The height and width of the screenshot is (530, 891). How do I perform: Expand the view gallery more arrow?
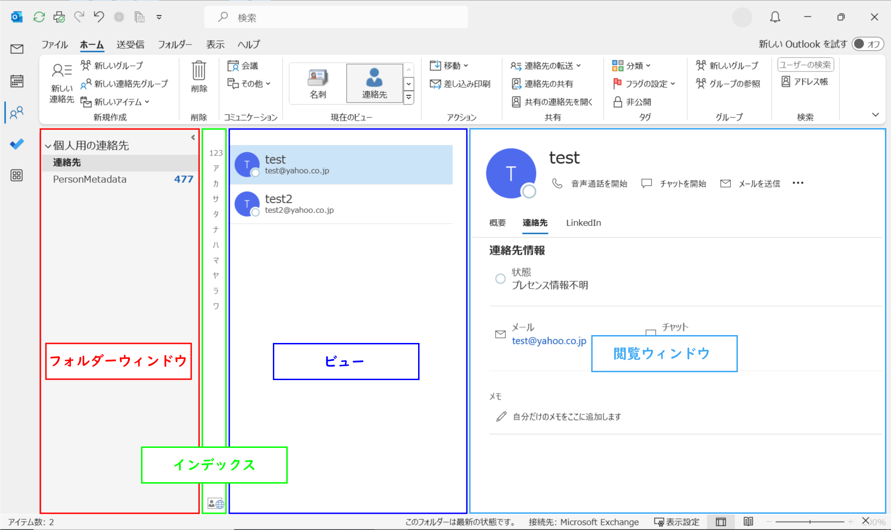[409, 97]
